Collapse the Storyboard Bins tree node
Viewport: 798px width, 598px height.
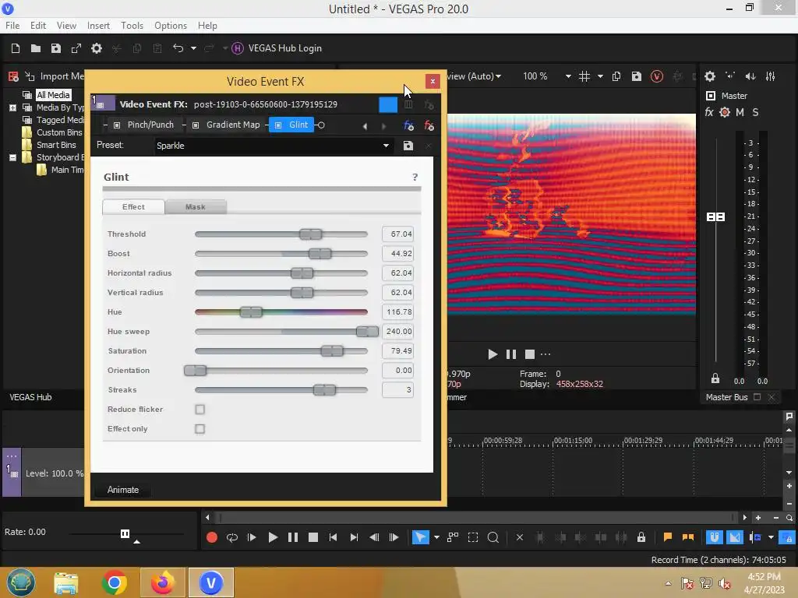(12, 157)
